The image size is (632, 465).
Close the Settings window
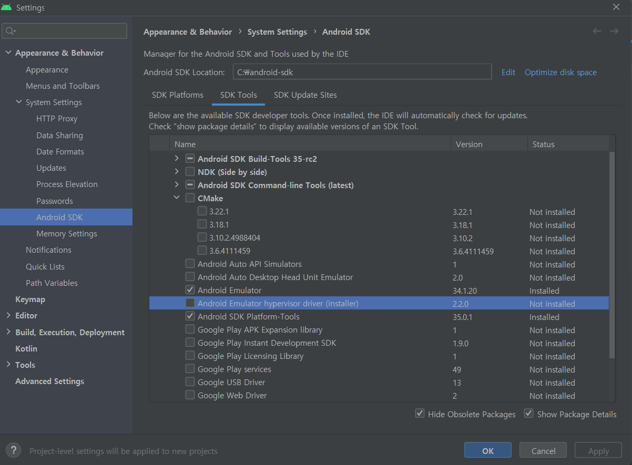(x=616, y=7)
